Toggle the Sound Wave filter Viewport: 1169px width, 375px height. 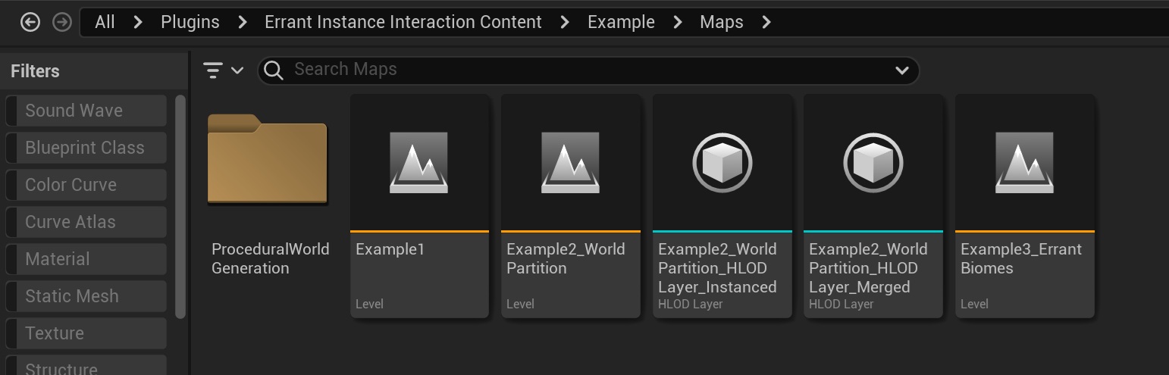[x=86, y=111]
